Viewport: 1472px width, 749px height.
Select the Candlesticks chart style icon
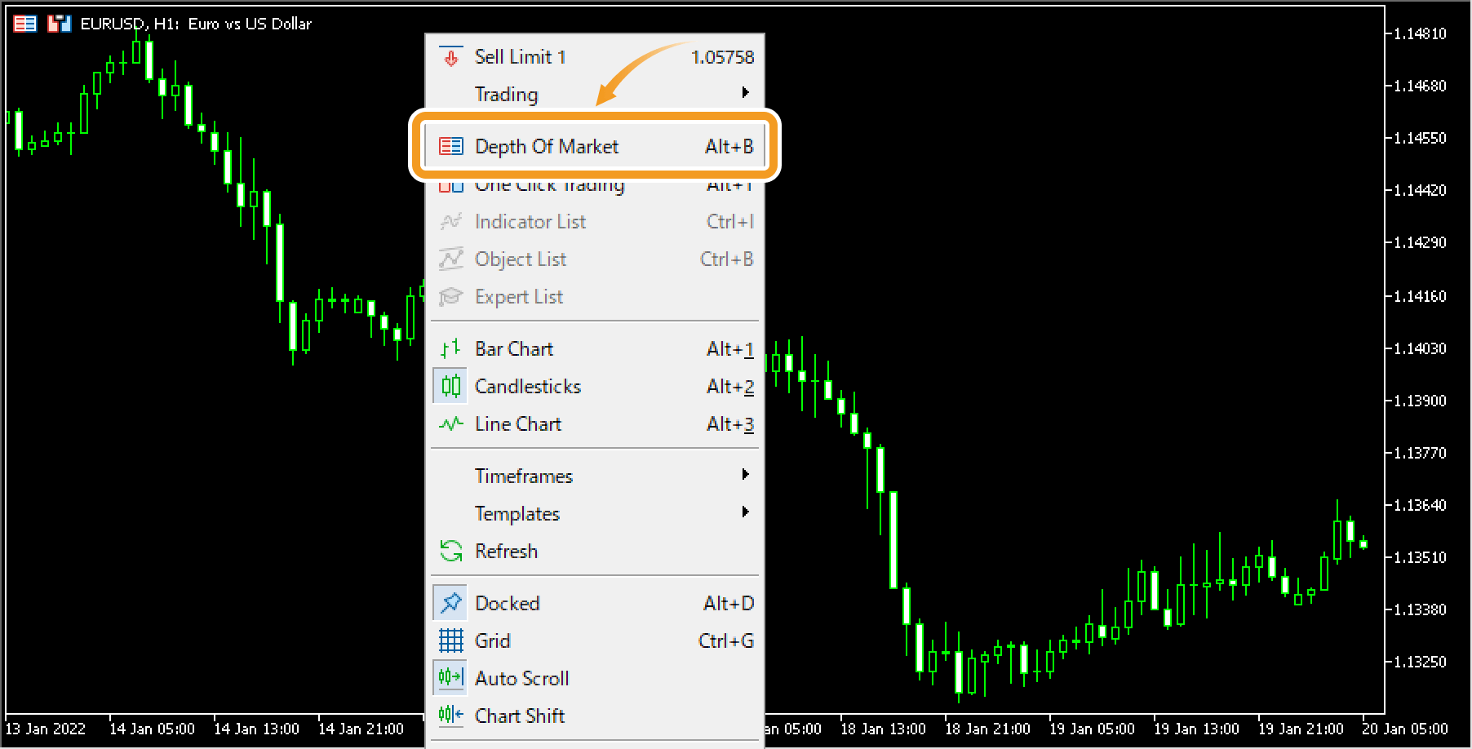click(x=450, y=386)
